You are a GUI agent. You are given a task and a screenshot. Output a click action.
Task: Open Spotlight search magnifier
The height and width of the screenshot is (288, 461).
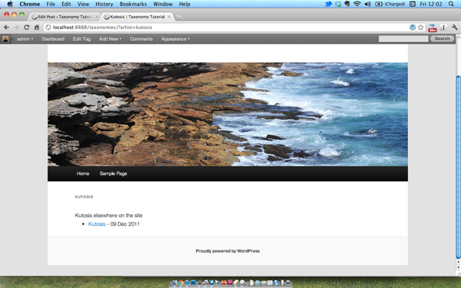(451, 4)
